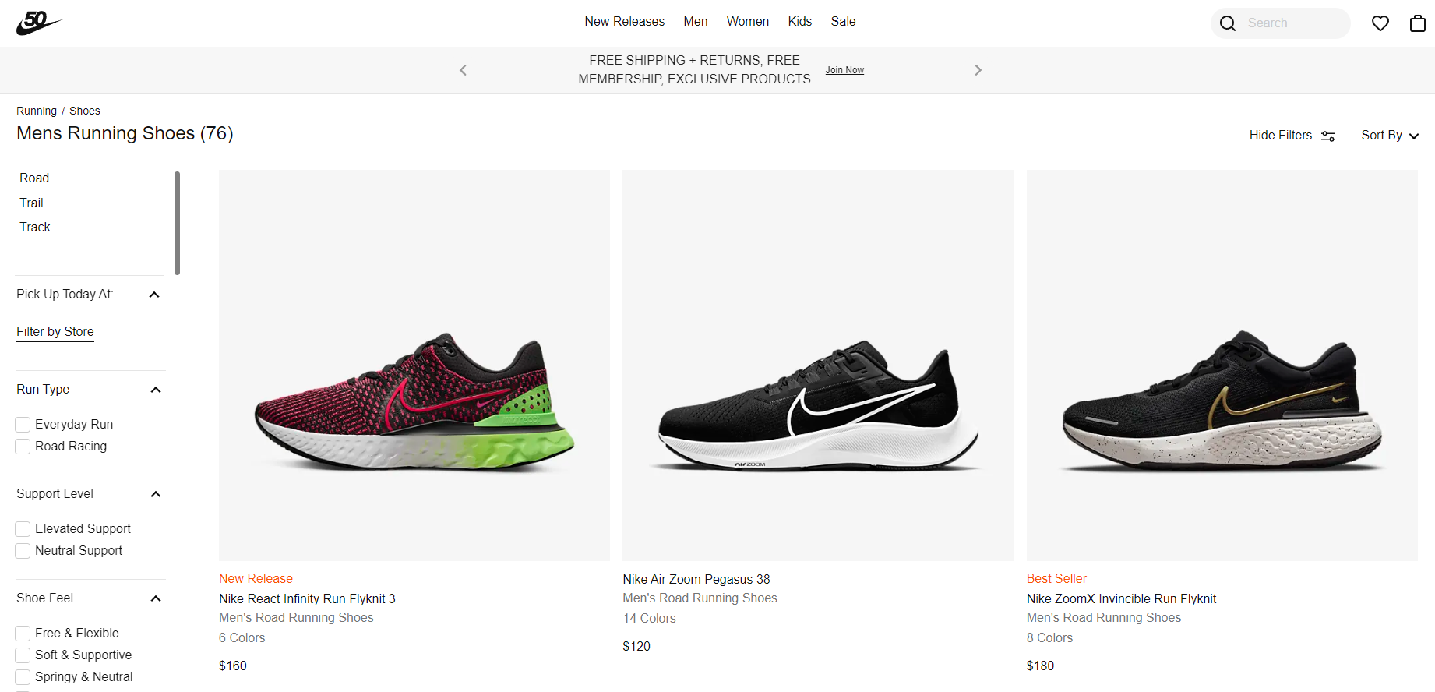The width and height of the screenshot is (1435, 692).
Task: Collapse the Shoe Feel section
Action: [x=156, y=598]
